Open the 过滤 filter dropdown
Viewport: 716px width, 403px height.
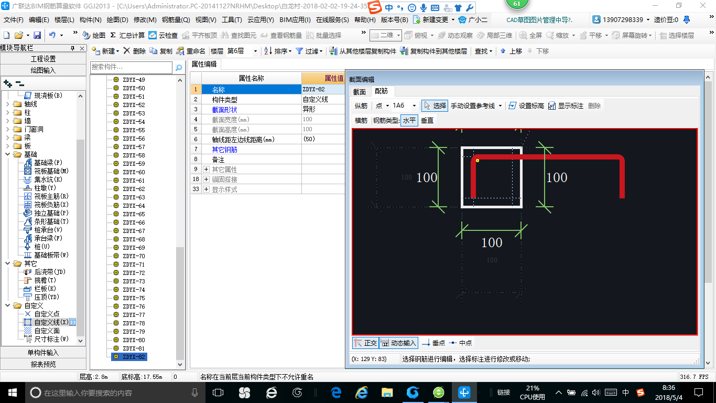point(310,51)
